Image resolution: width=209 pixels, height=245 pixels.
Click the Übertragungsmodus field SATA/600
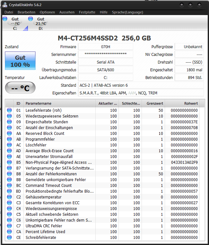pyautogui.click(x=106, y=70)
